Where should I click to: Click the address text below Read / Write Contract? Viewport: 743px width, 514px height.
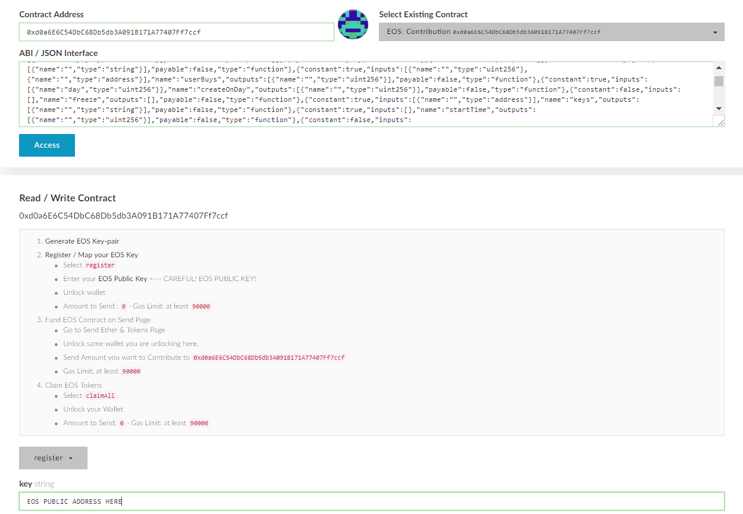pyautogui.click(x=123, y=216)
